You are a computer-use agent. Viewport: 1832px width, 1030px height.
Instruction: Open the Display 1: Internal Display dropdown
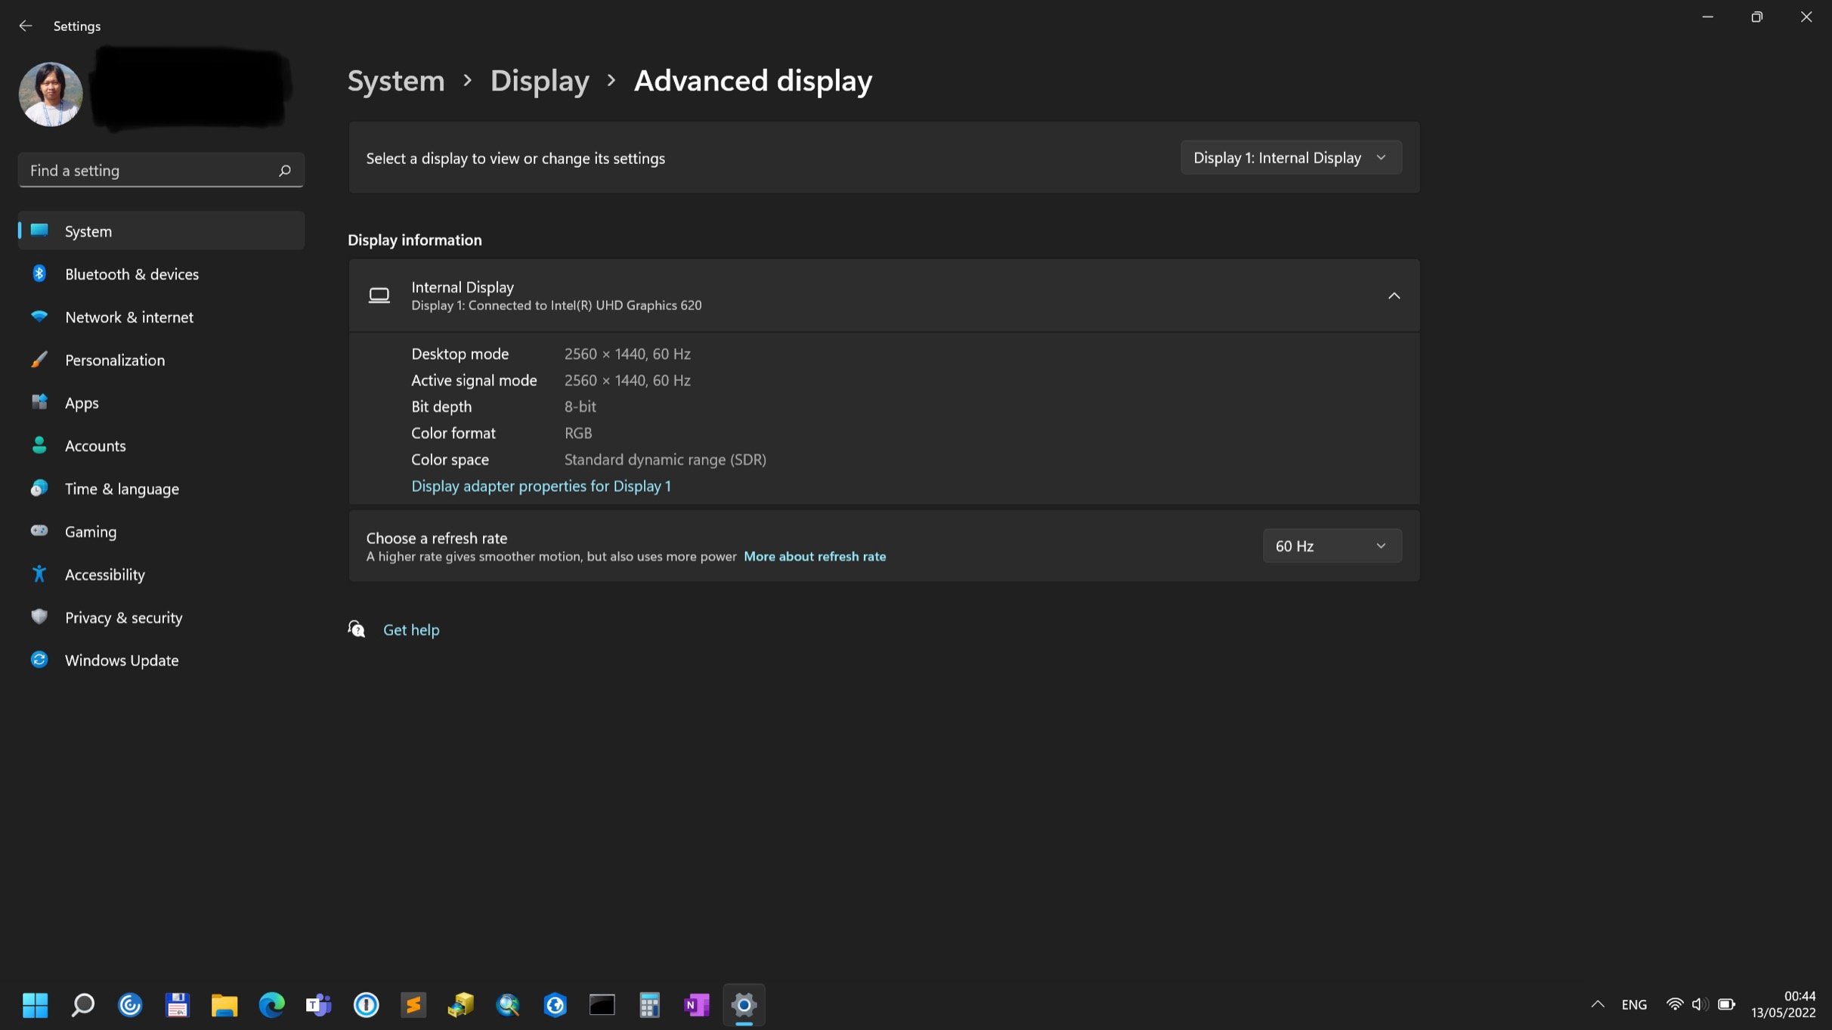pos(1291,157)
